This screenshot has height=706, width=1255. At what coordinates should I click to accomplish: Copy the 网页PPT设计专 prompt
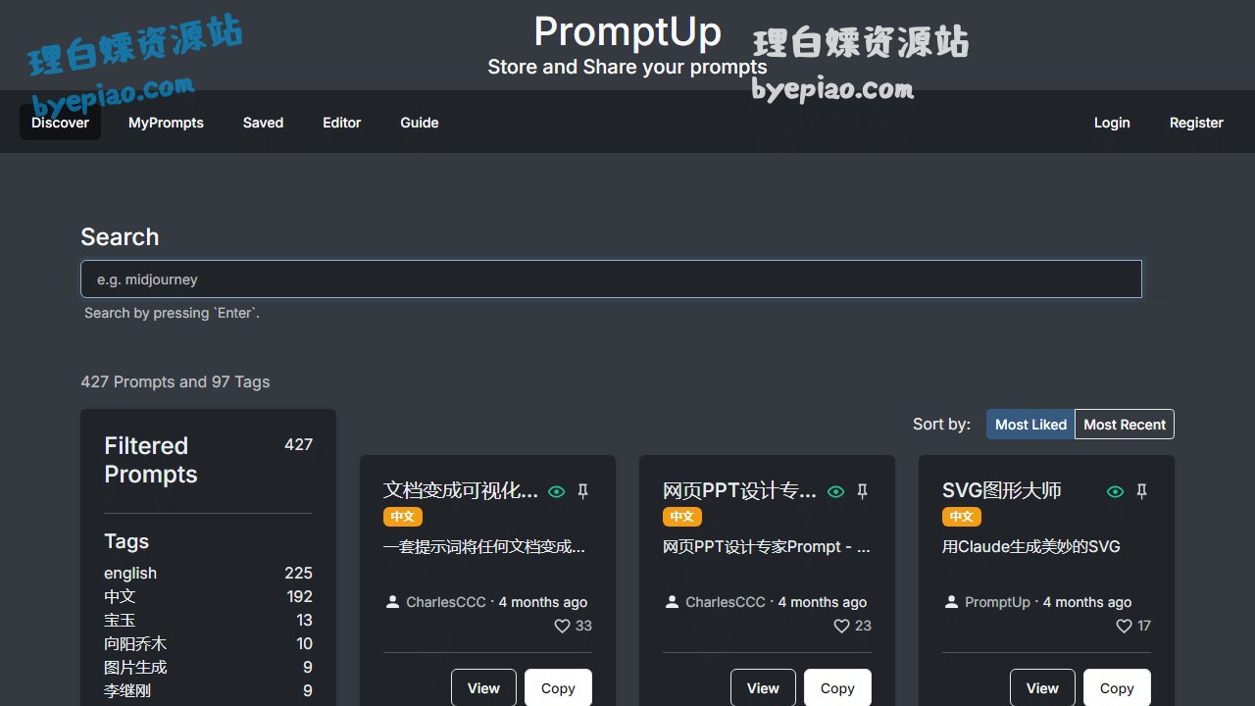pos(837,688)
